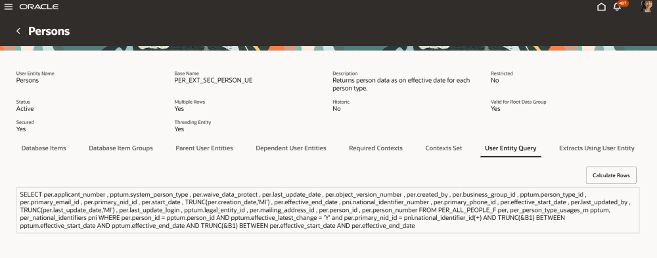Screen dimensions: 657x258
Task: Click the Status value Active
Action: coord(25,108)
